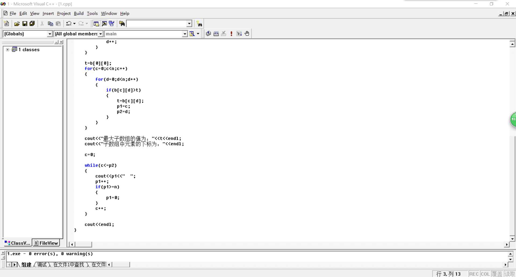
Task: Open the Window List icon
Action: click(112, 24)
